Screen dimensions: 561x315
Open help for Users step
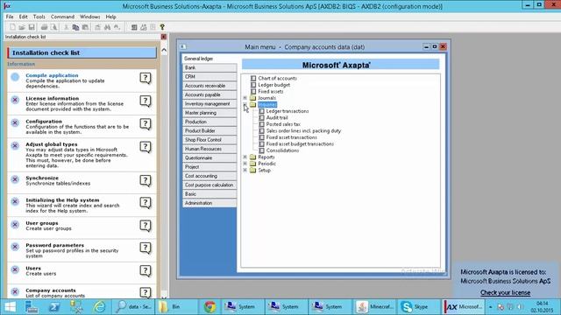146,270
